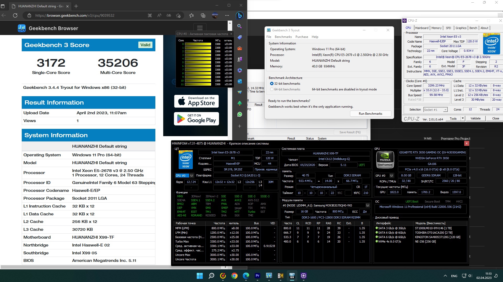Image resolution: width=503 pixels, height=282 pixels.
Task: Click the Edge sidebar Search icon
Action: 239,26
